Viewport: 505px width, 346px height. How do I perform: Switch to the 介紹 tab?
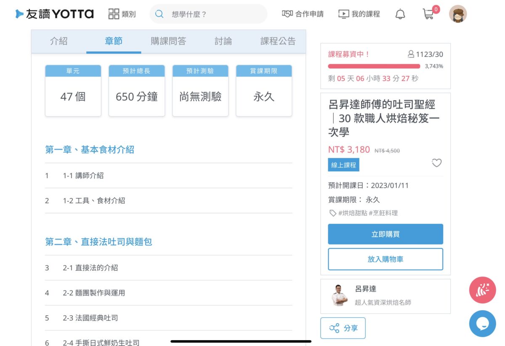click(59, 41)
